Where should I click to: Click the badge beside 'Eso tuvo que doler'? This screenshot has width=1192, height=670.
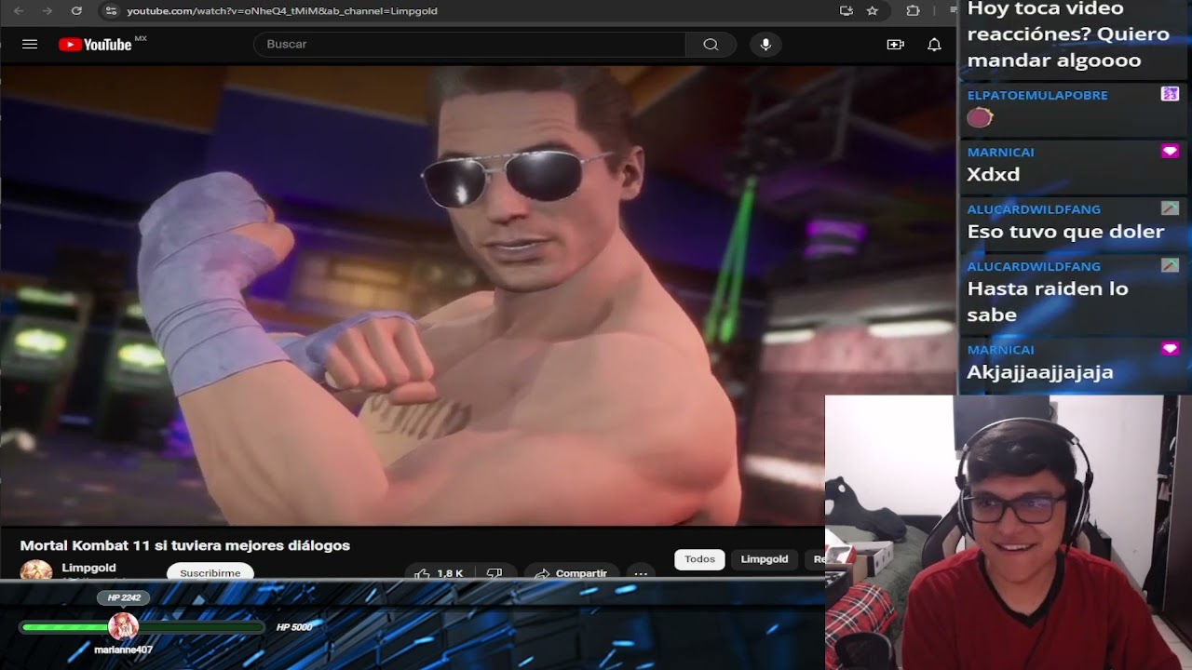tap(1170, 208)
